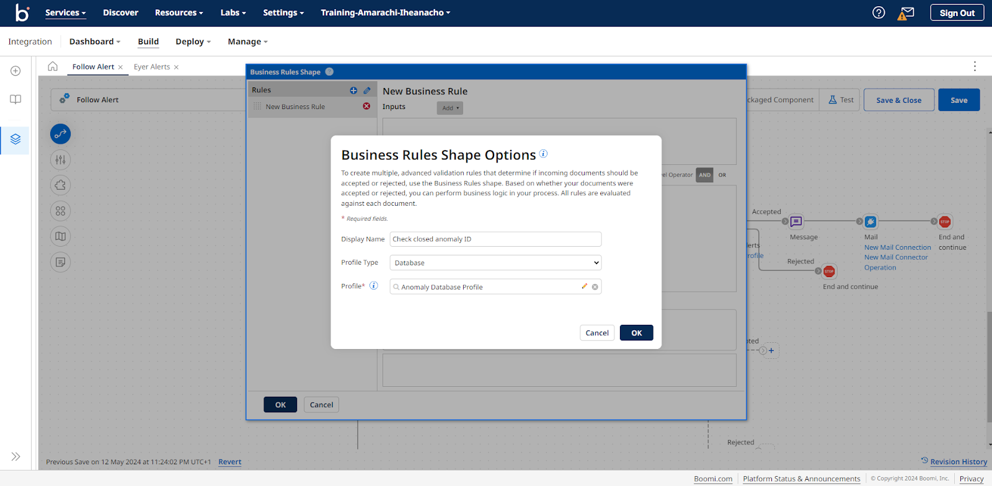Click the Mail connector shape icon
Viewport: 992px width, 486px height.
coord(870,221)
